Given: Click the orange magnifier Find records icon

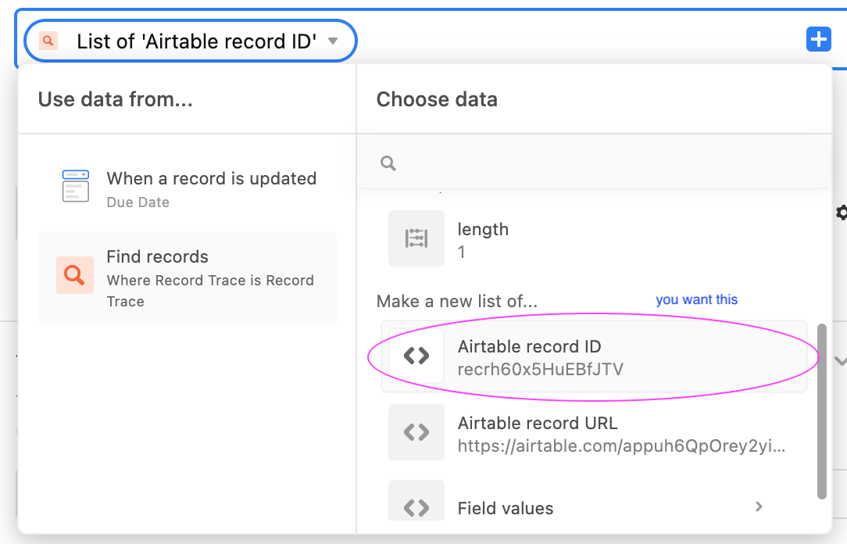Looking at the screenshot, I should point(75,275).
